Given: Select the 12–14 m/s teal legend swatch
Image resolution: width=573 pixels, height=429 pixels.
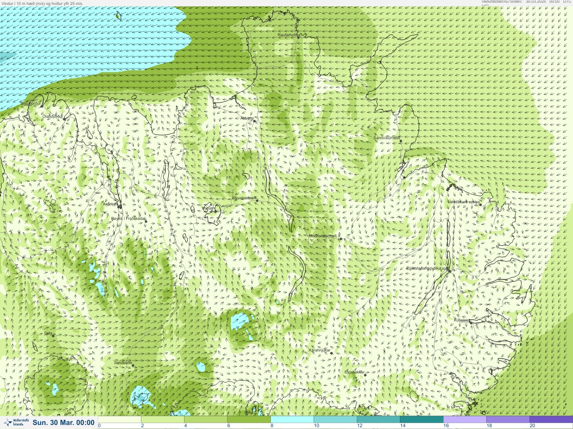Looking at the screenshot, I should (378, 420).
